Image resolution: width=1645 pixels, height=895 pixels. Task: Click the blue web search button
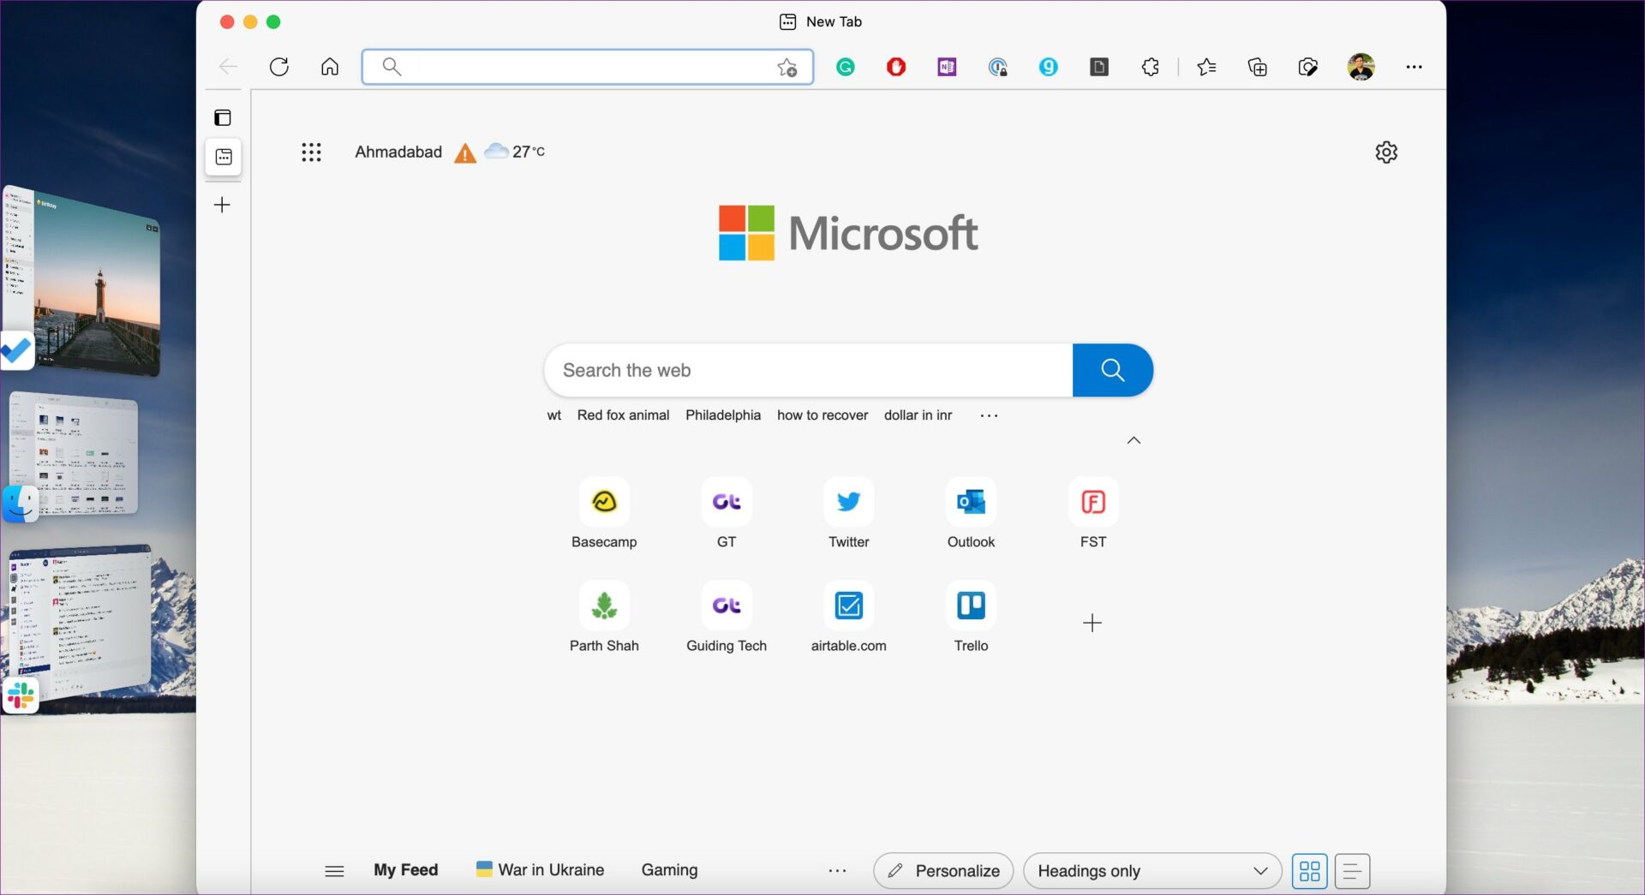coord(1113,370)
